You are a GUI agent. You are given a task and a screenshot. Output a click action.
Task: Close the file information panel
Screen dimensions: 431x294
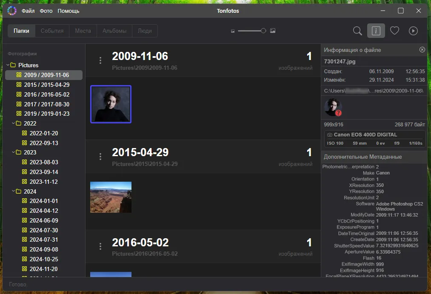(422, 50)
